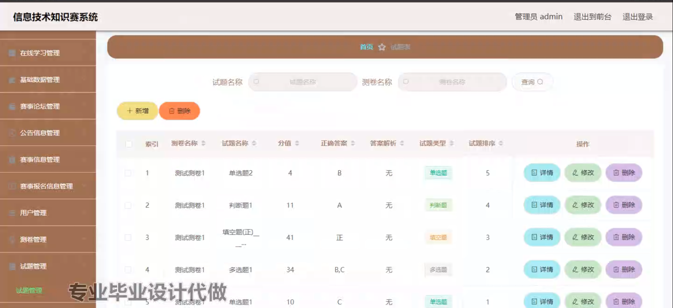
Task: View 详情 for 单选题2 row
Action: tap(542, 173)
